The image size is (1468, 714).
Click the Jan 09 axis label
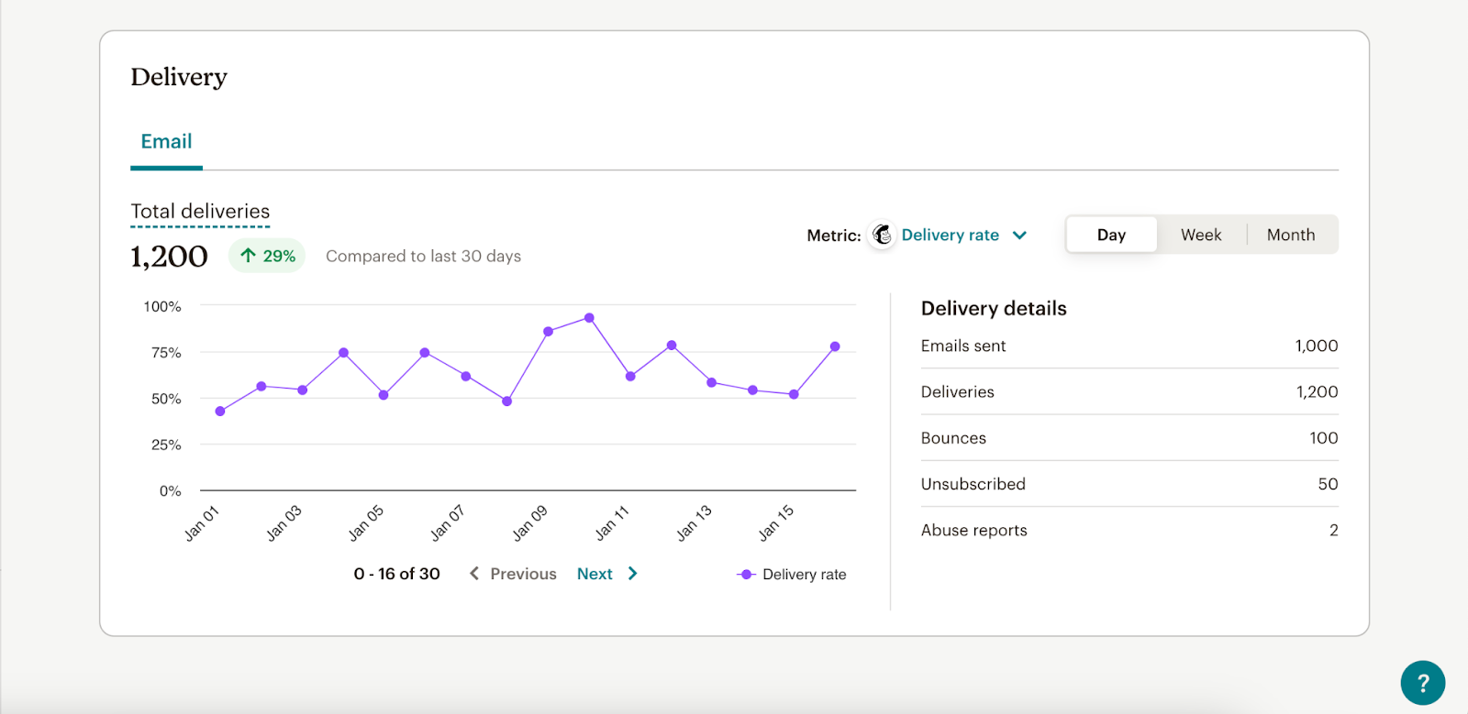click(x=529, y=523)
